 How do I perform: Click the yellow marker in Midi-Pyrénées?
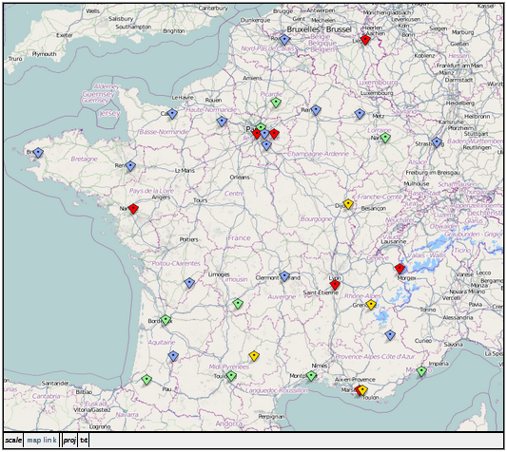click(254, 356)
